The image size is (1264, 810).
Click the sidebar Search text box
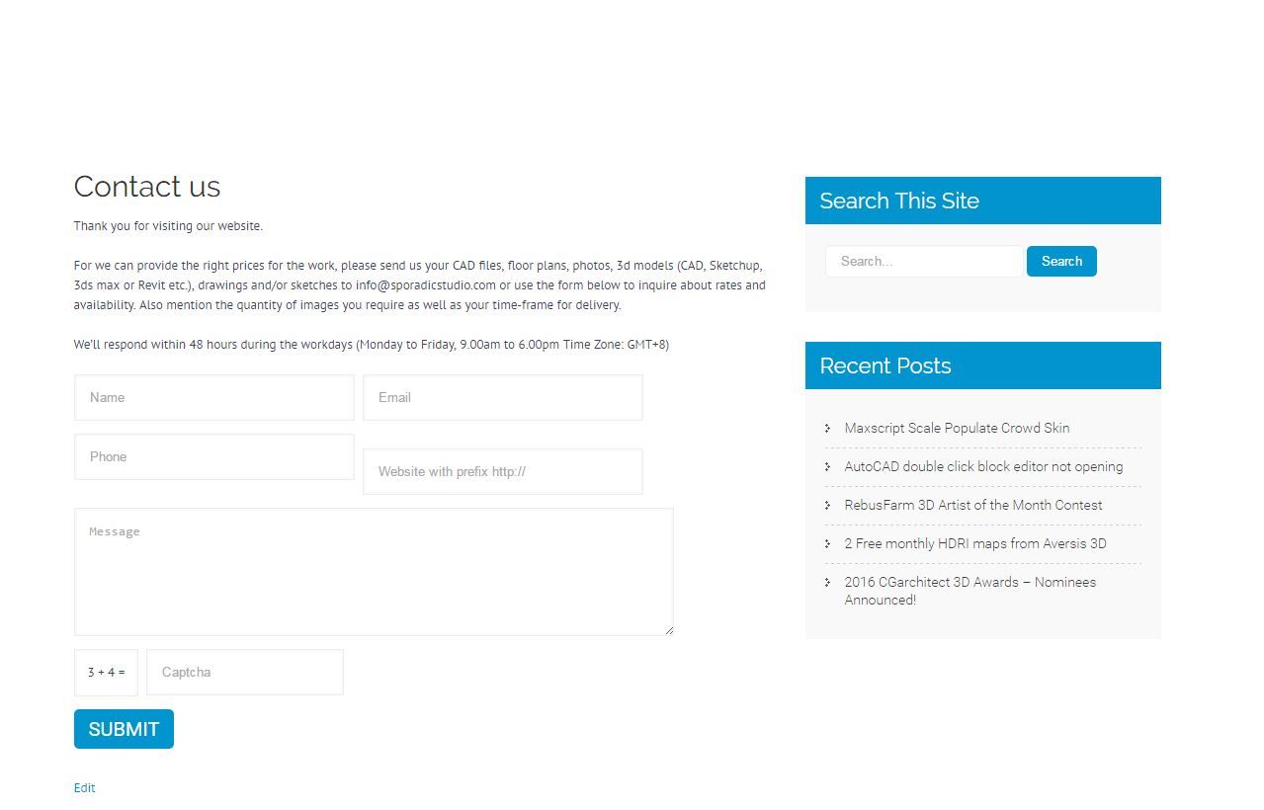click(x=924, y=261)
